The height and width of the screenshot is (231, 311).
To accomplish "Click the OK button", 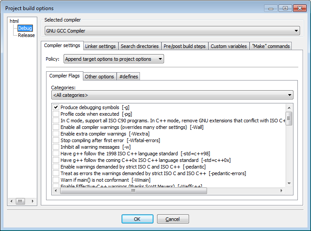I will [x=137, y=219].
